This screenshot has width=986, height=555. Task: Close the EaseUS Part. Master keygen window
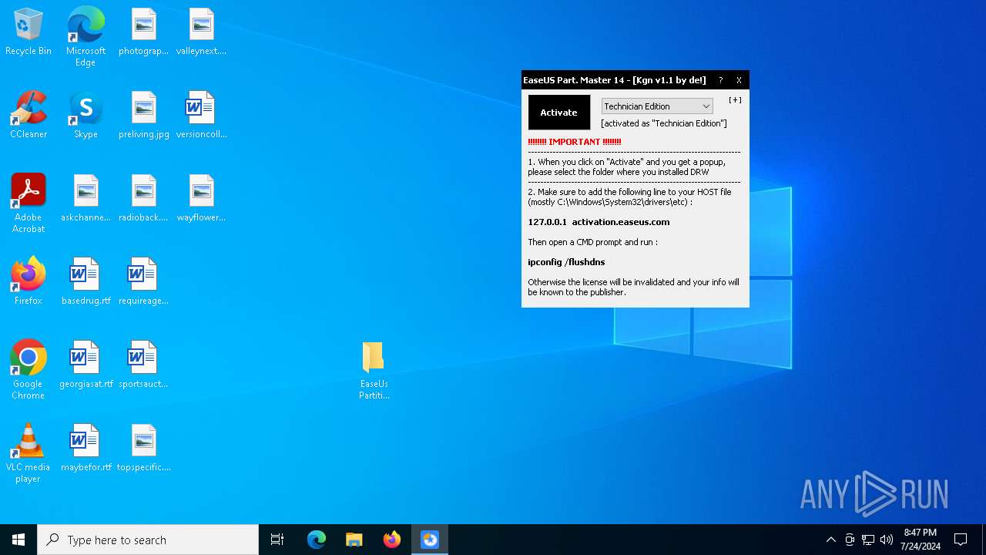pos(739,80)
